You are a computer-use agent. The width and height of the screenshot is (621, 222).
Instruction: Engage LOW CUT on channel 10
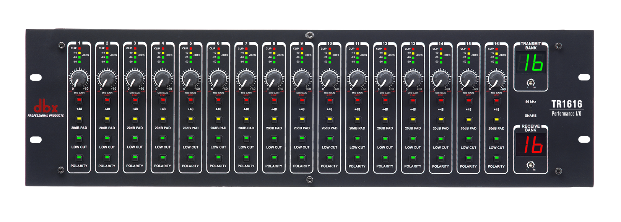330,139
